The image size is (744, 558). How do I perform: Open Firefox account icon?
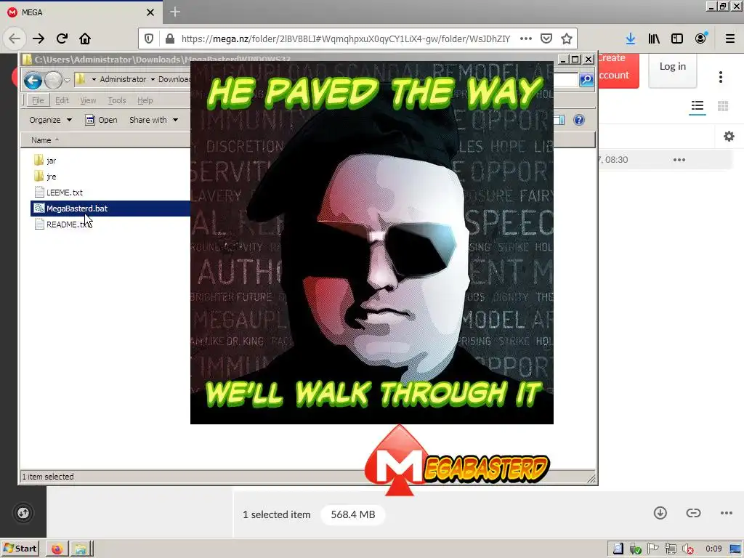click(x=701, y=39)
